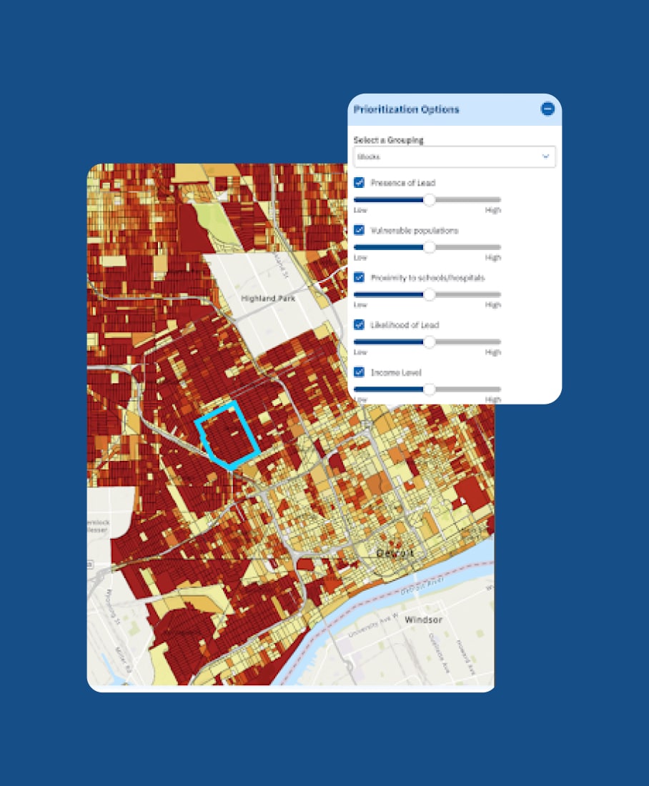Click the Windsor label on the map
The height and width of the screenshot is (786, 649).
point(423,619)
